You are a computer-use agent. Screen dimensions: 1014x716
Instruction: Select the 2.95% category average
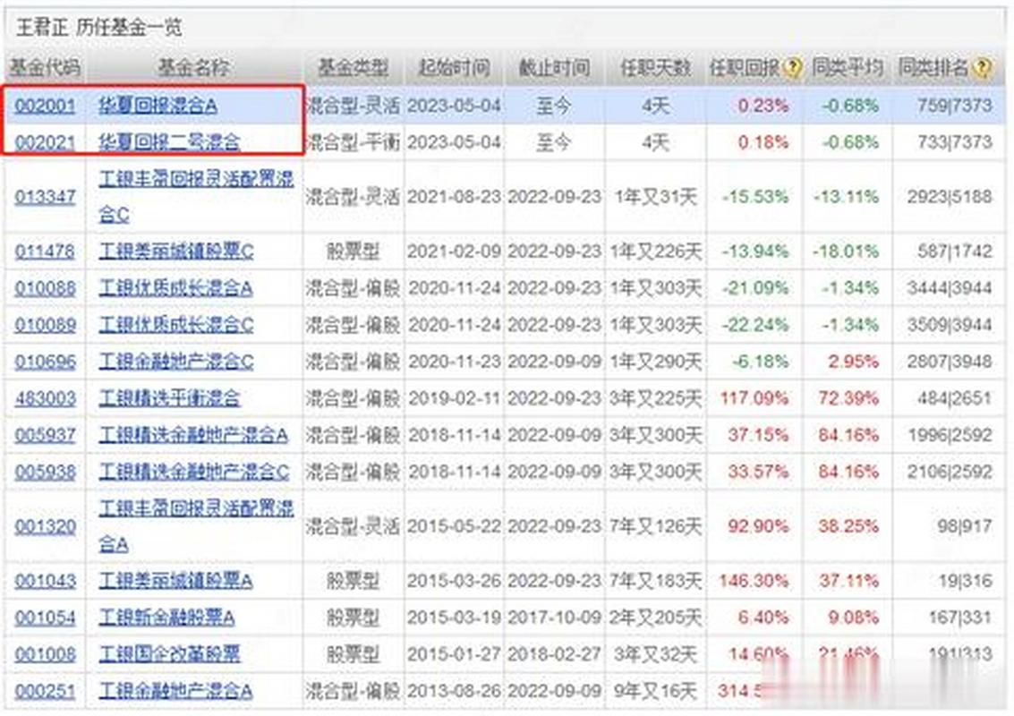click(x=854, y=362)
